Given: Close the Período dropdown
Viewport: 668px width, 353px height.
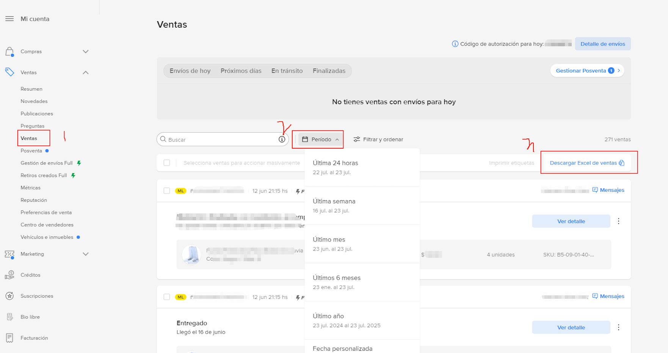Looking at the screenshot, I should (321, 140).
